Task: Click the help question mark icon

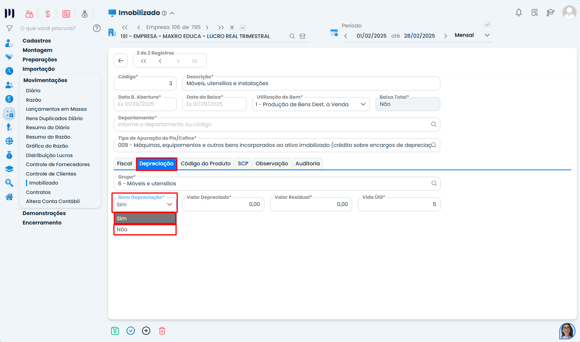Action: (x=97, y=28)
